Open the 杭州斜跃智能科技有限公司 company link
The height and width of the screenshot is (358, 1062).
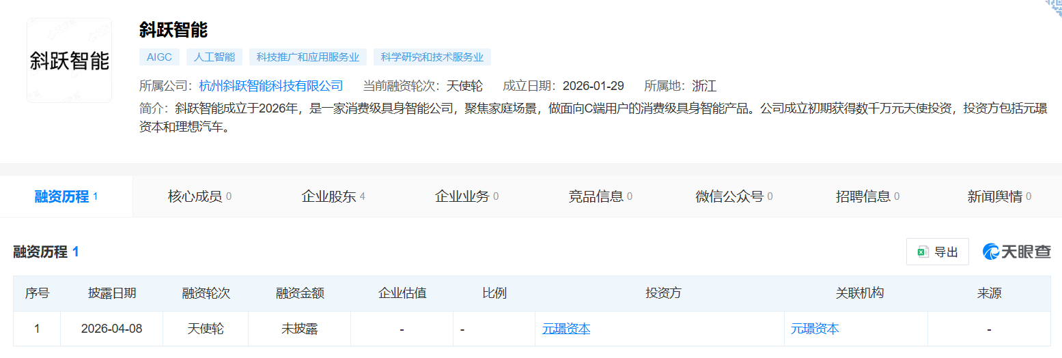pyautogui.click(x=271, y=86)
